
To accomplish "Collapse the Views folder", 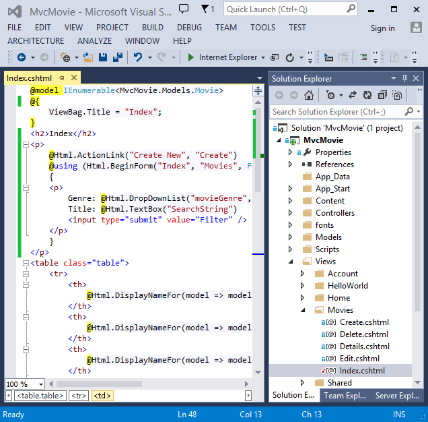I will click(291, 262).
